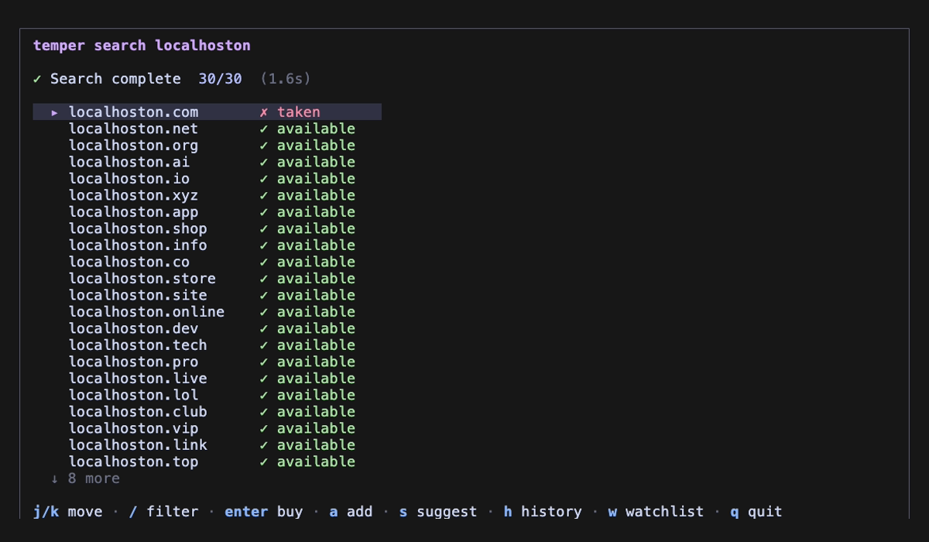Click the temper search localhoston command title
This screenshot has height=542, width=929.
point(142,46)
